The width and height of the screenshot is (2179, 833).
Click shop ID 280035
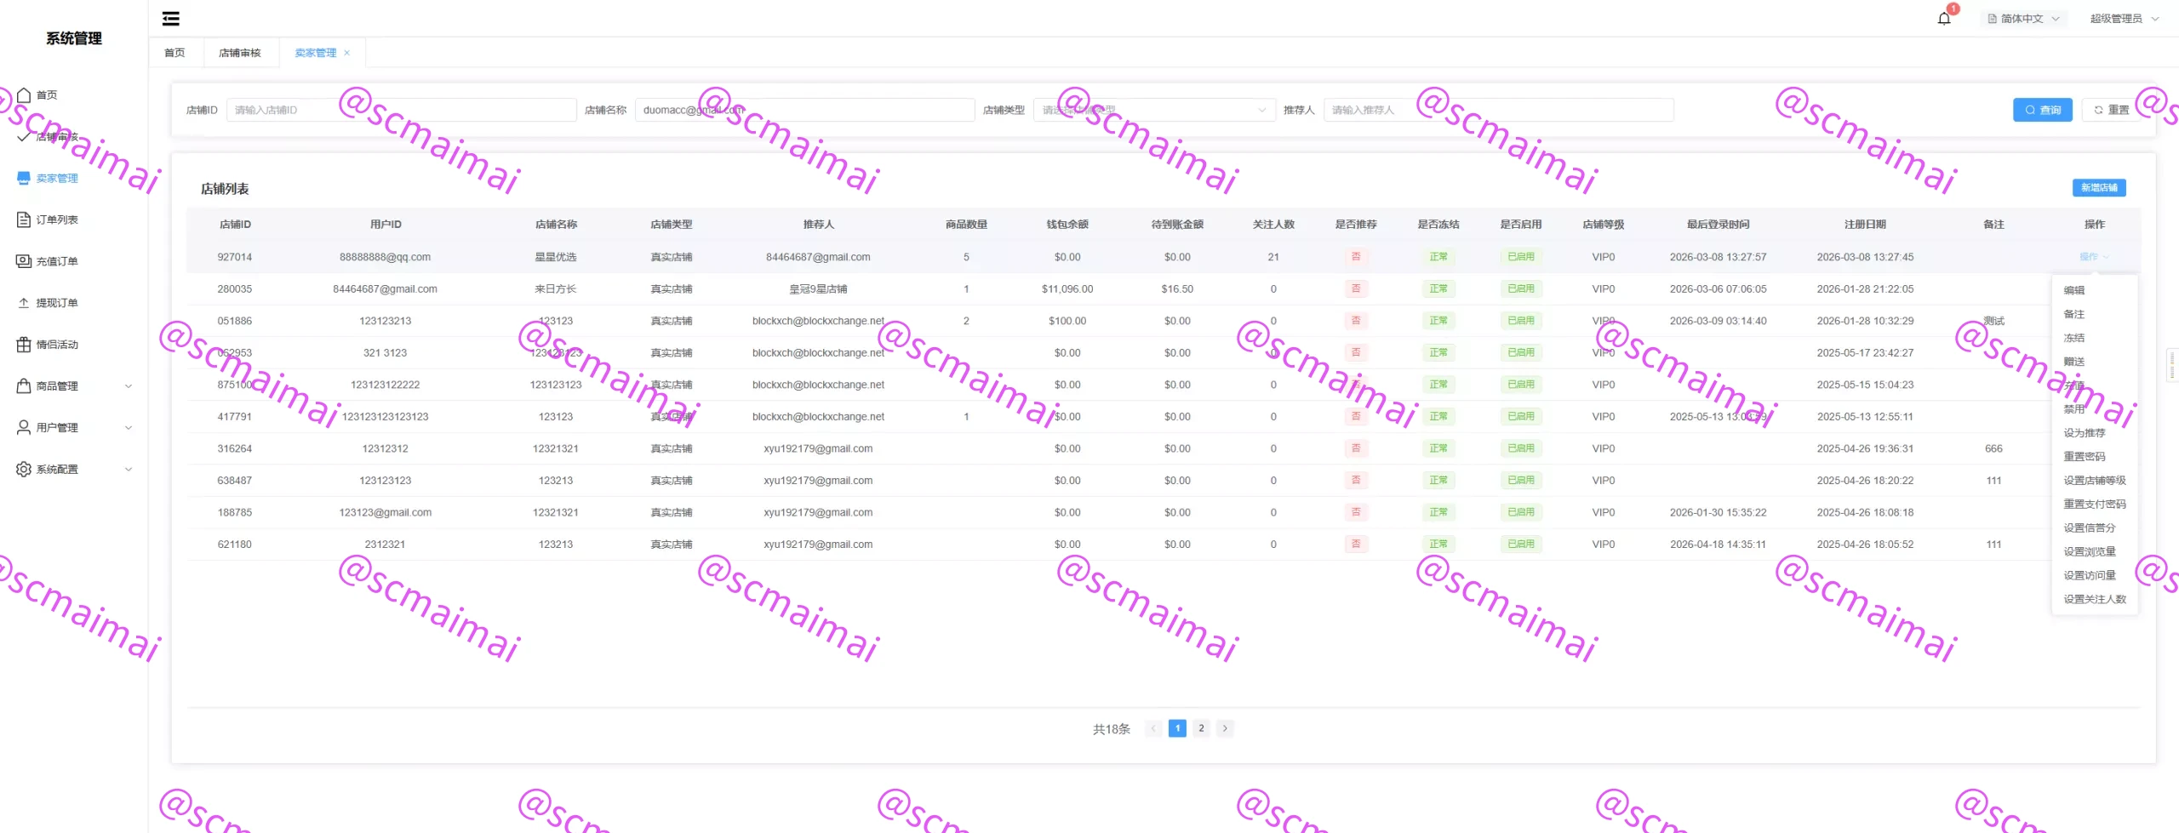point(234,290)
